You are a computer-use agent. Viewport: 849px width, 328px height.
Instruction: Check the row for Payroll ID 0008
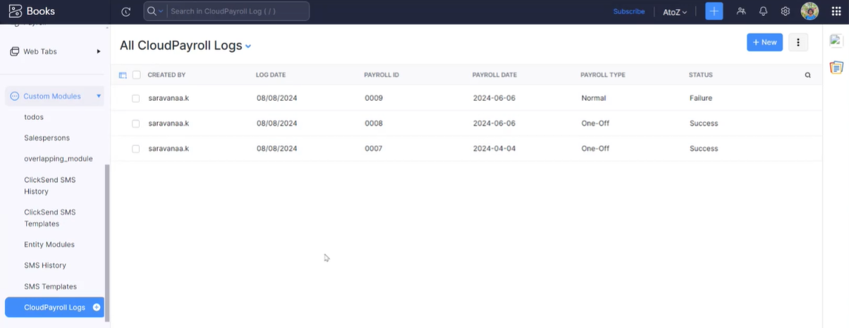[x=136, y=123]
